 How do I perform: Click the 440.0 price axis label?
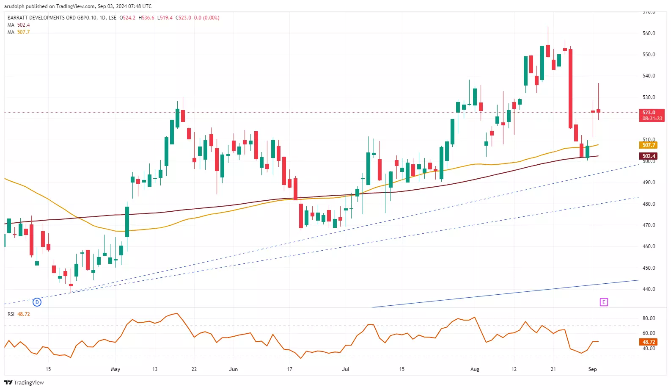pyautogui.click(x=649, y=289)
